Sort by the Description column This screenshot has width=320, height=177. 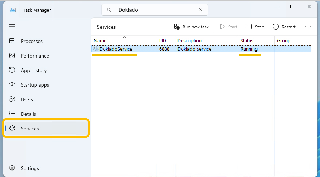pyautogui.click(x=207, y=40)
